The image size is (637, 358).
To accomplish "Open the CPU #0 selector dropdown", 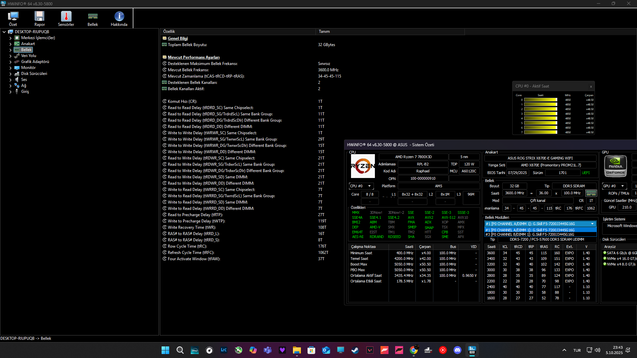I will coord(361,186).
